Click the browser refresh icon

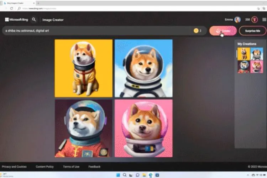[x=11, y=8]
